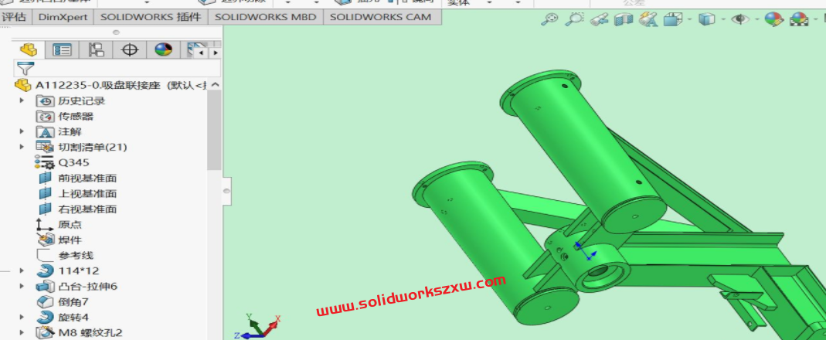
Task: Open the DimXpert ribbon tab
Action: point(63,17)
